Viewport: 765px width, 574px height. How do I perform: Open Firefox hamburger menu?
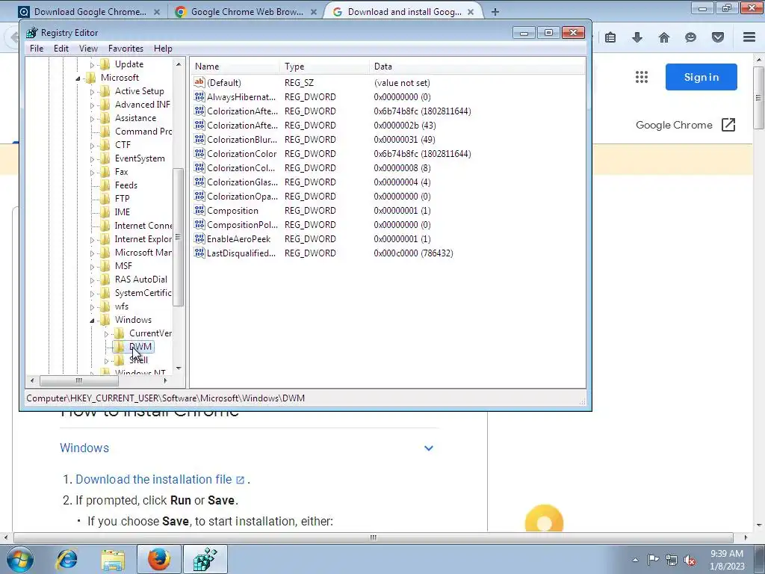click(x=749, y=37)
